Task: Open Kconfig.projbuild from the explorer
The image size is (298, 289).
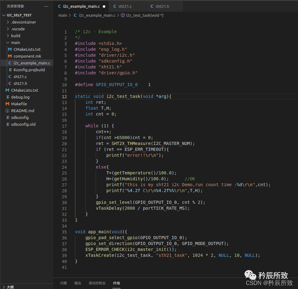Action: 29,70
